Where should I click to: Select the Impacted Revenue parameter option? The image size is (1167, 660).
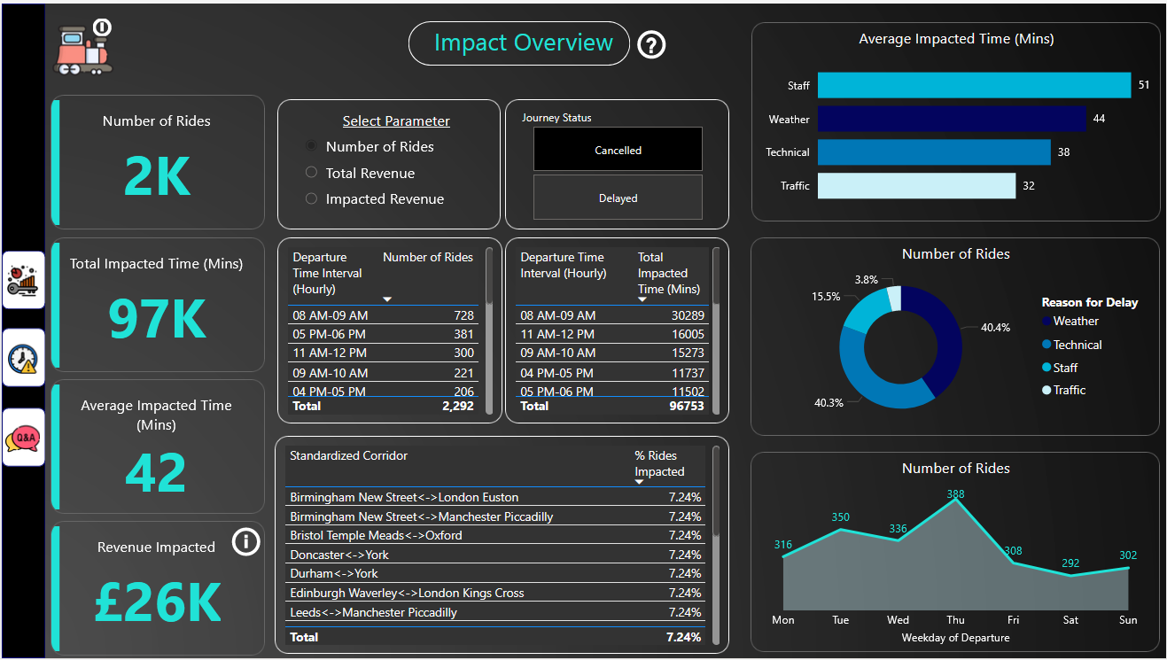[x=310, y=198]
